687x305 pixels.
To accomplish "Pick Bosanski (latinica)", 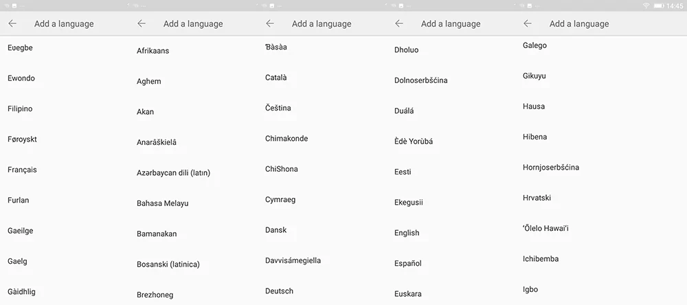I will (168, 264).
